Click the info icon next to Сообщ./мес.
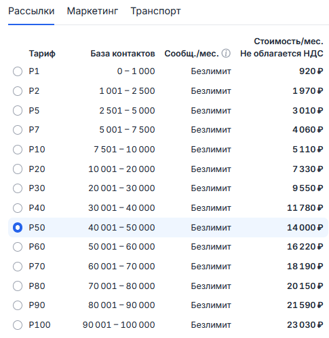329x338 pixels. pos(226,54)
